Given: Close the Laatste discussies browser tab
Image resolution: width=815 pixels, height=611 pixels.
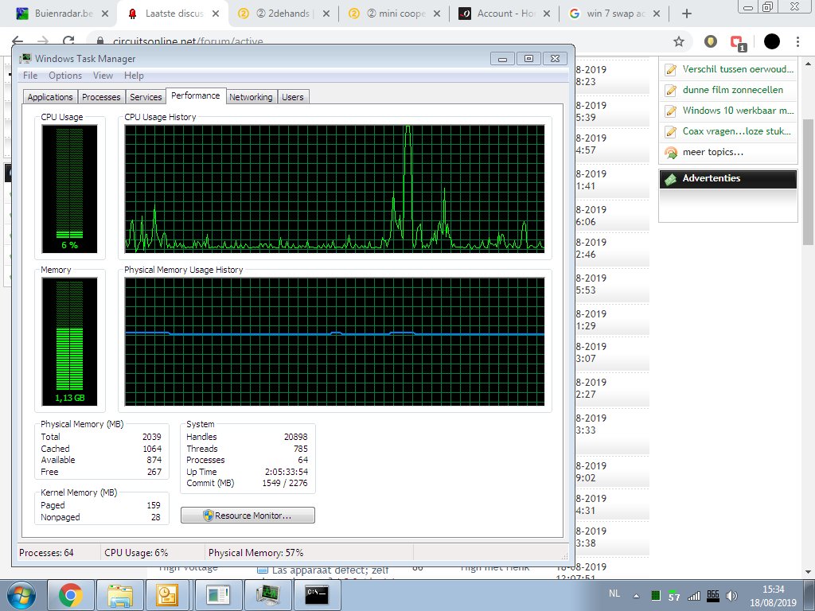Looking at the screenshot, I should point(215,14).
